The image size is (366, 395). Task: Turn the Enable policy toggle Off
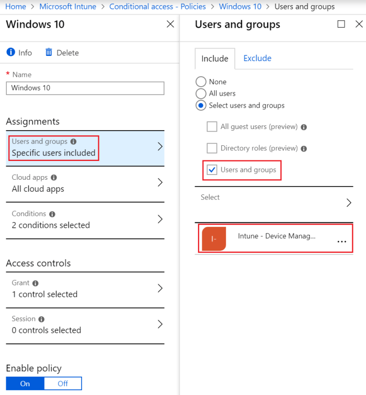[63, 384]
